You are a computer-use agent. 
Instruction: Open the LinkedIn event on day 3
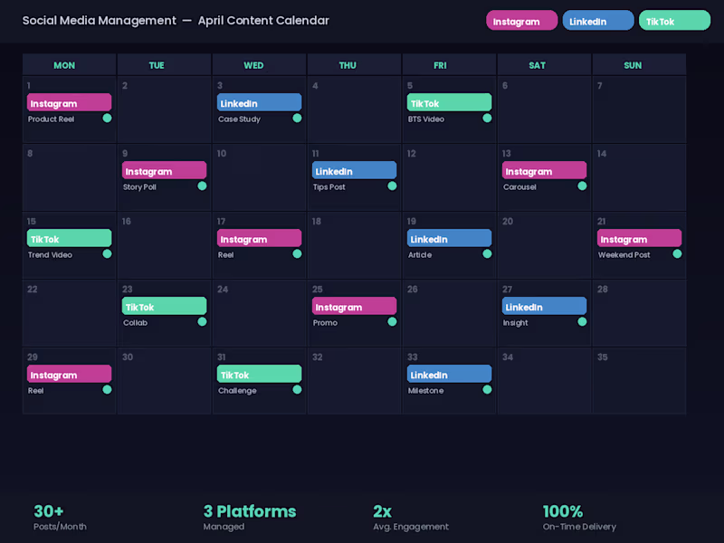259,102
